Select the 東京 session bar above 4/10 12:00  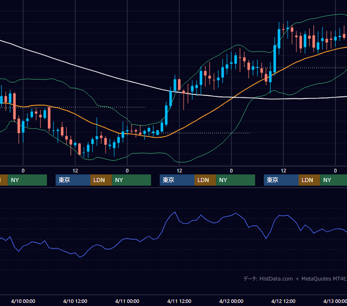tap(73, 180)
